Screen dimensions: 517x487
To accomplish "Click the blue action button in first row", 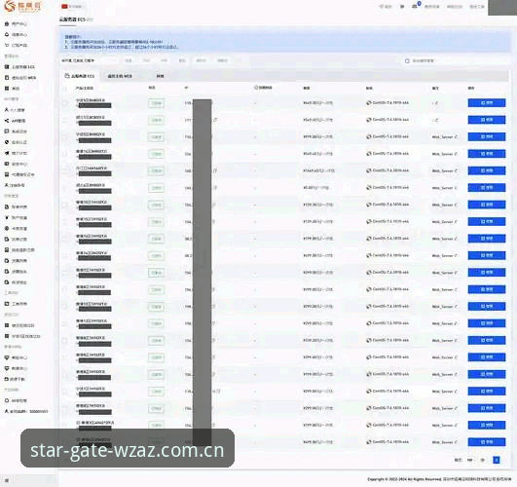I will coord(487,103).
